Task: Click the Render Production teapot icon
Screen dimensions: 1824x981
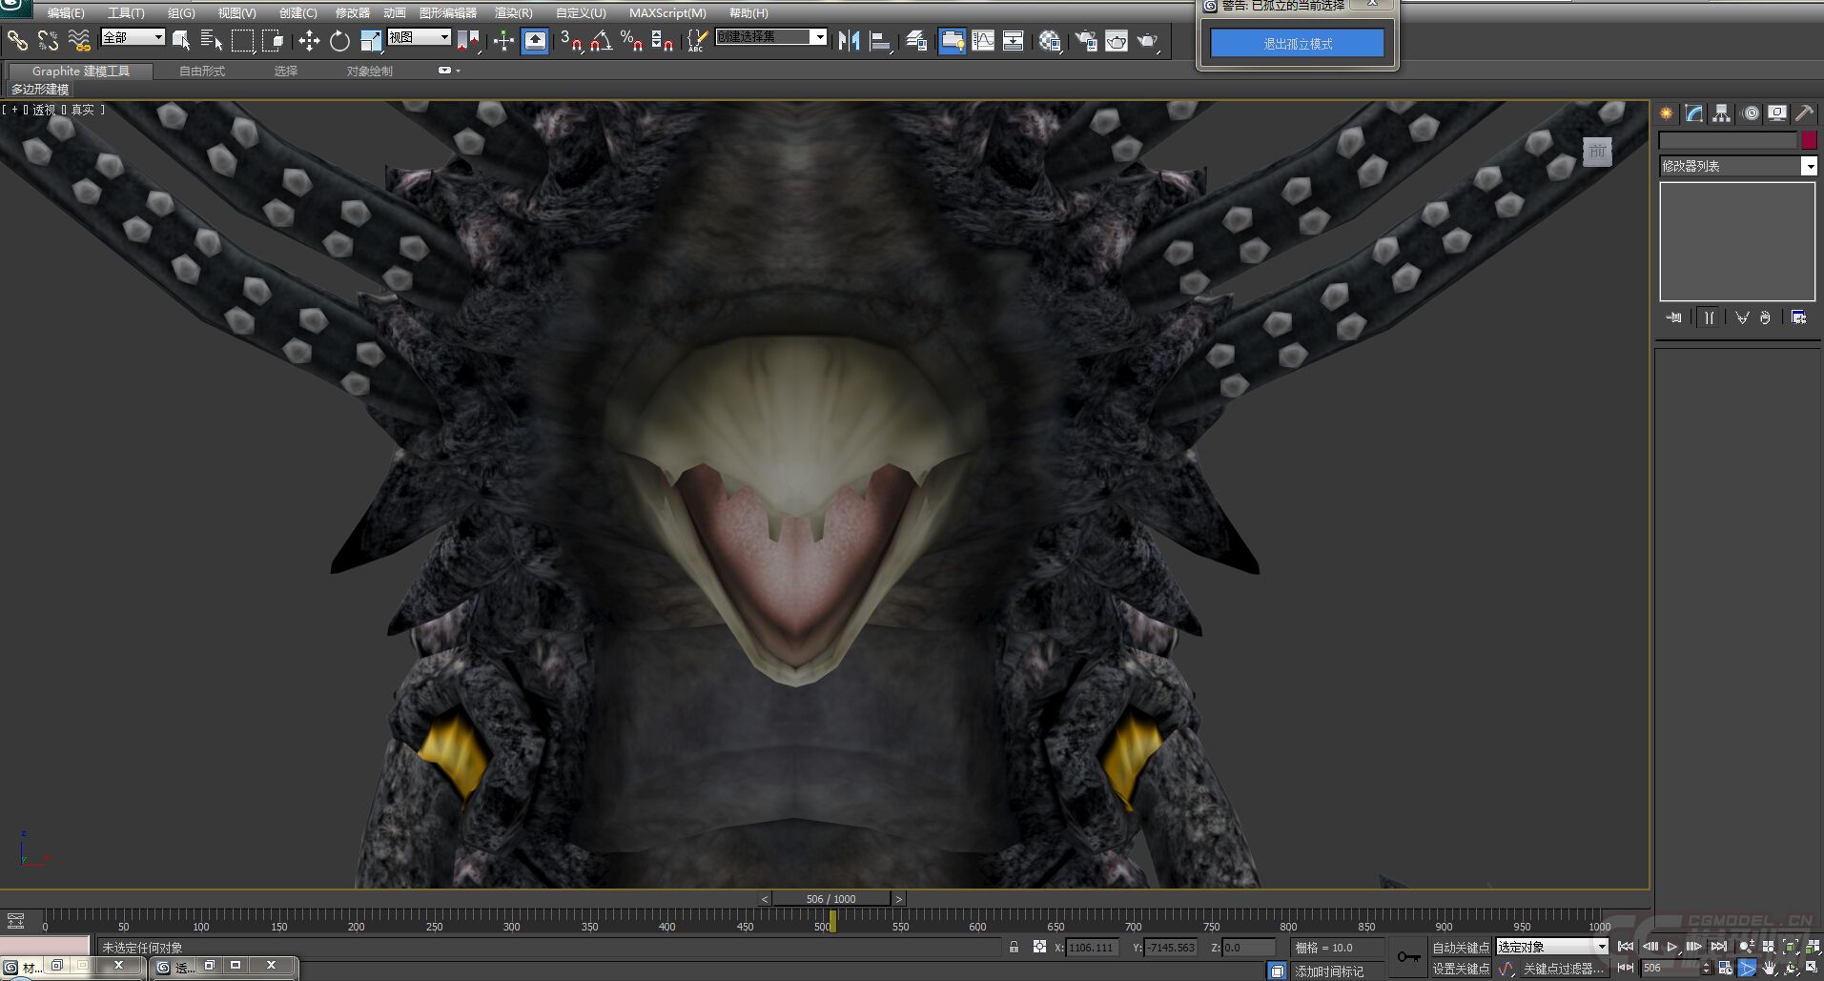Action: coord(1147,40)
